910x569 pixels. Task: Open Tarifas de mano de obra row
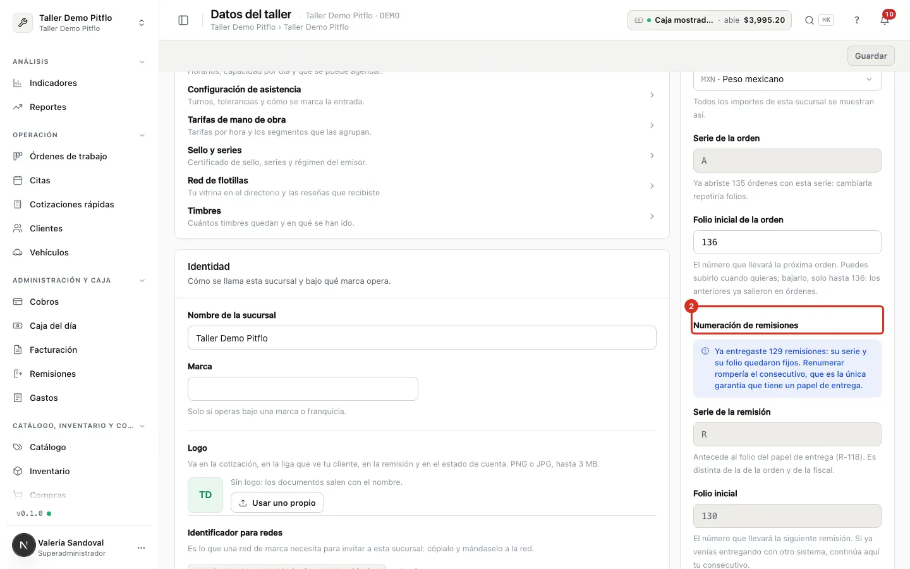pyautogui.click(x=422, y=125)
